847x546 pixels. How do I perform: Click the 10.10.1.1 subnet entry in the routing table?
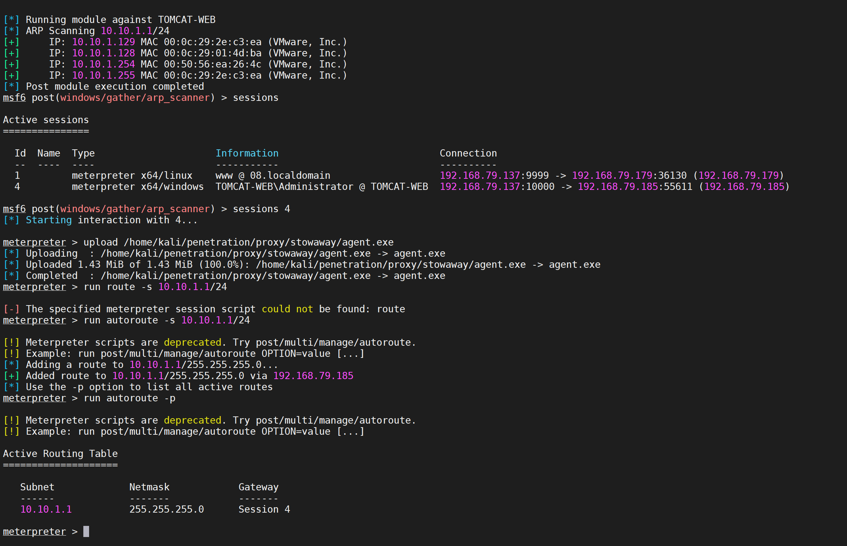tap(46, 509)
